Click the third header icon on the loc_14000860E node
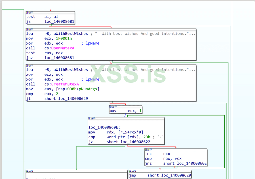Screen dimensions: 255x179 point(94,119)
